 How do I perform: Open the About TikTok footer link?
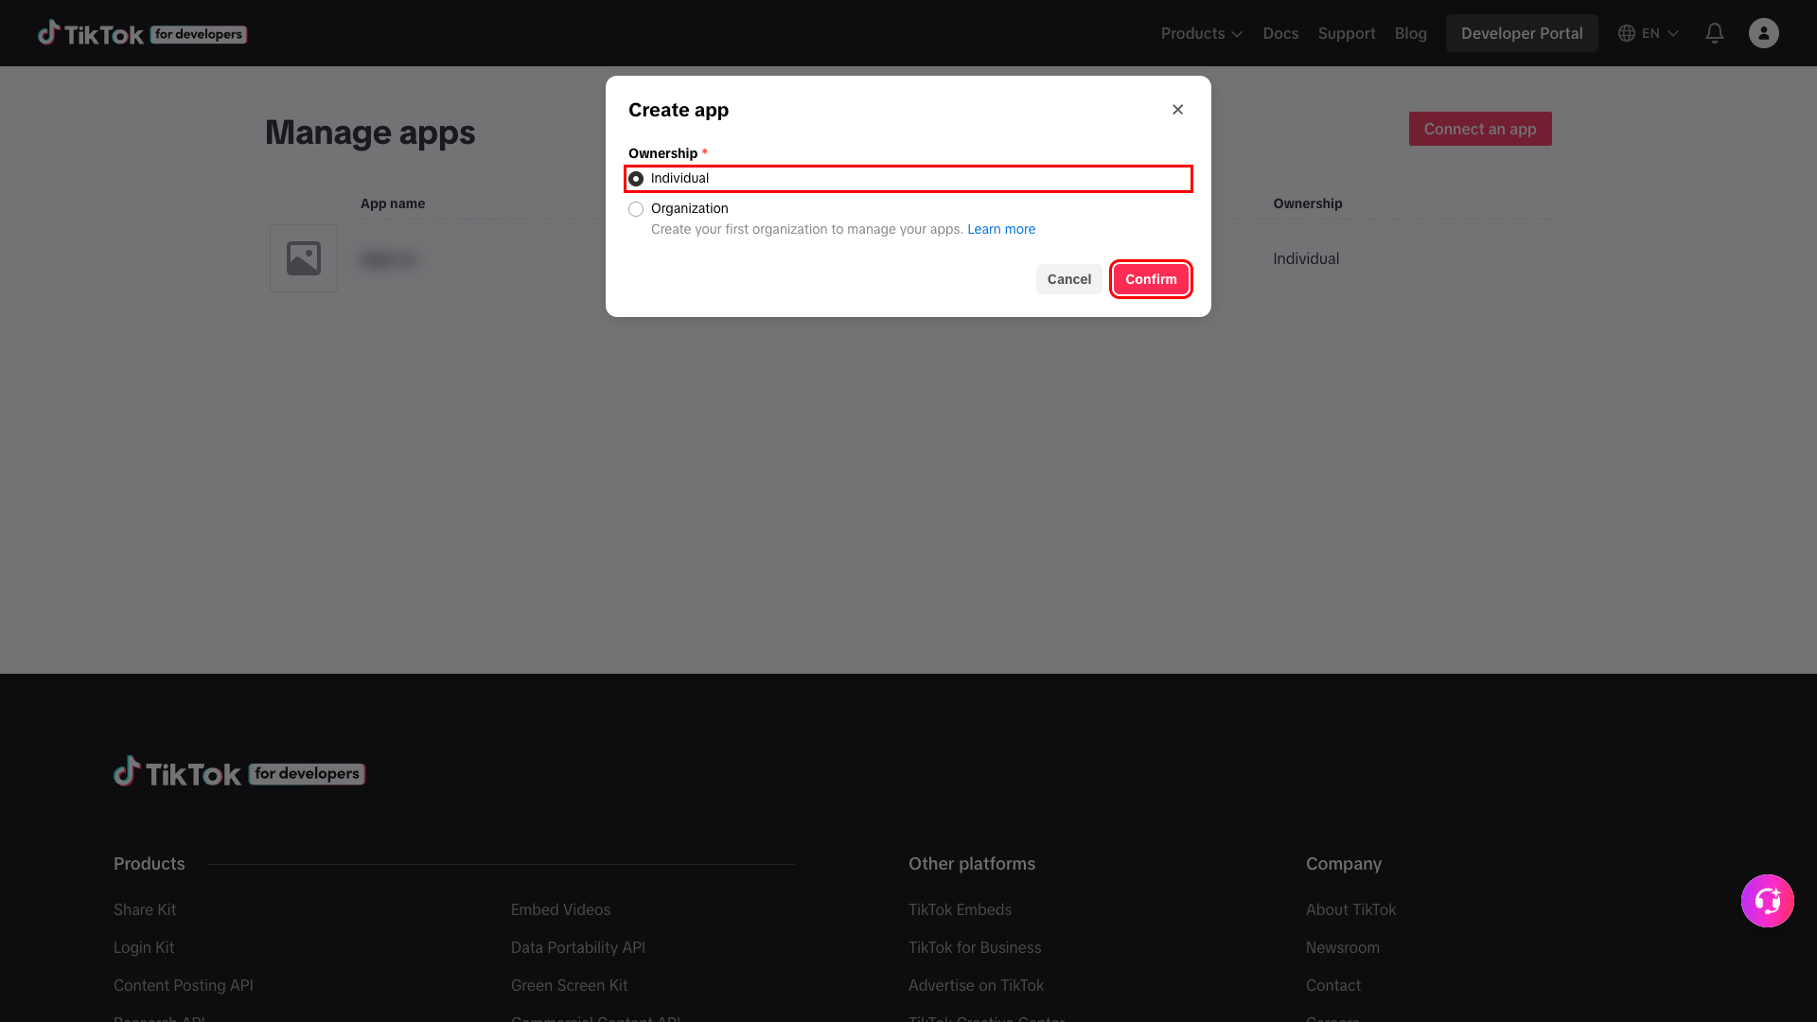(1350, 909)
